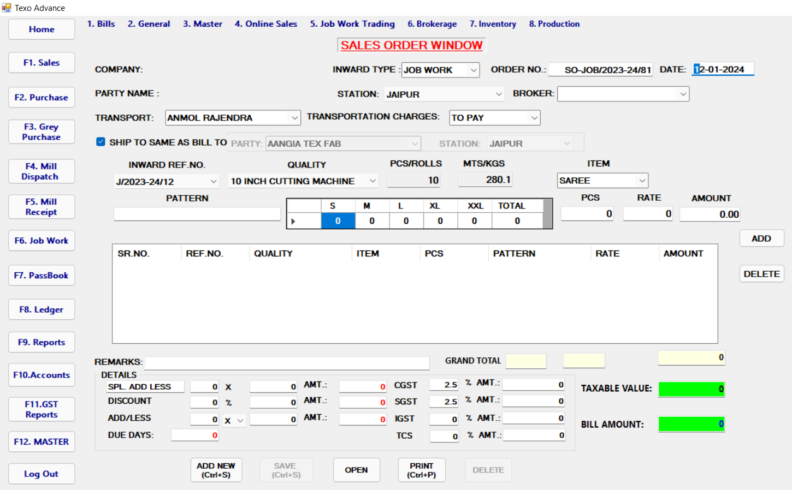Click the Remarks text field
792x490 pixels.
click(x=287, y=363)
